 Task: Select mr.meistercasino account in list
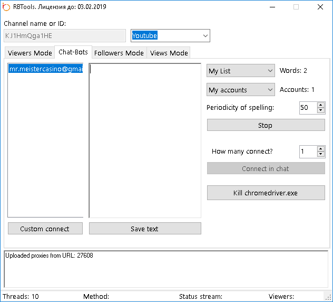45,69
